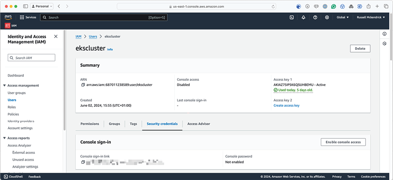Go back with the Safari back arrow
Image resolution: width=393 pixels, height=180 pixels.
pyautogui.click(x=59, y=6)
